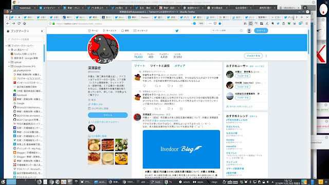
Task: Retweet the first tweet in the timeline
Action: pos(156,86)
